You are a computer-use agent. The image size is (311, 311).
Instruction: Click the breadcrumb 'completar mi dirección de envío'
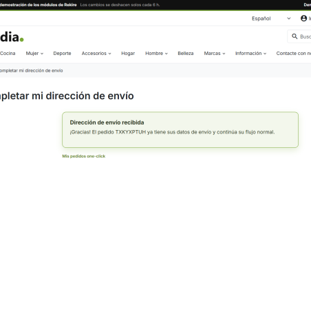coord(31,71)
